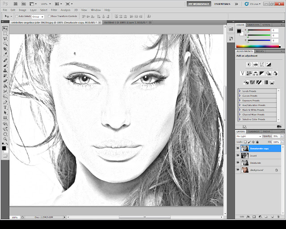Select the Zoom tool in the toolbox
The image size is (286, 229).
(5, 138)
